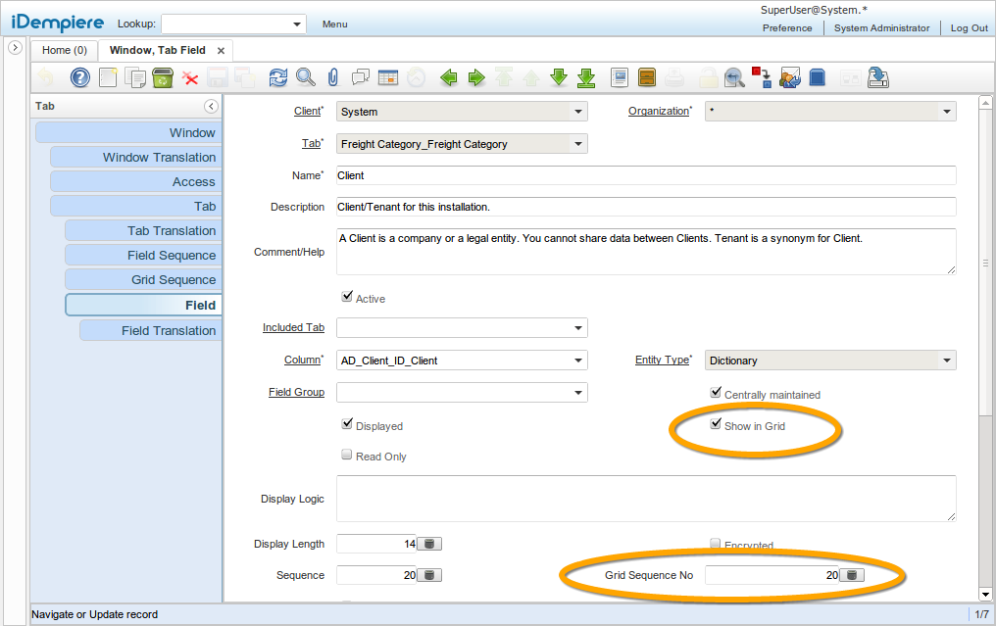Toggle the Displayed checkbox
The image size is (996, 626).
(x=347, y=425)
